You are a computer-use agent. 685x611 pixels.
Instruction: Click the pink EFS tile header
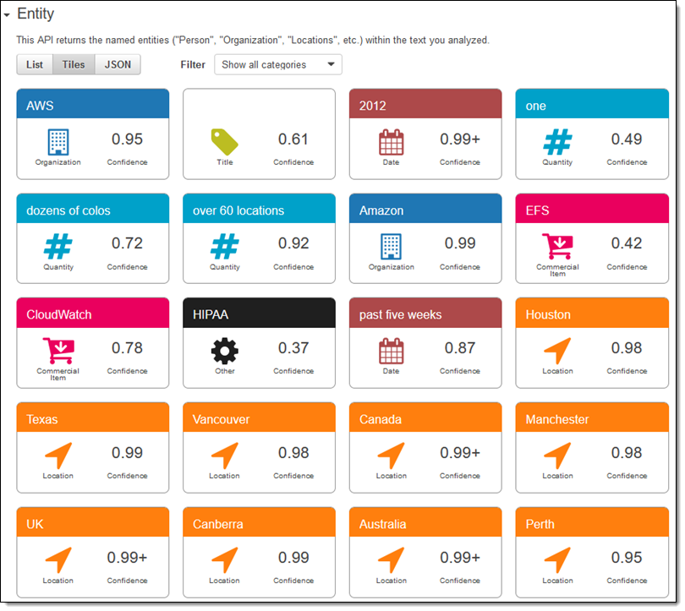(x=592, y=209)
